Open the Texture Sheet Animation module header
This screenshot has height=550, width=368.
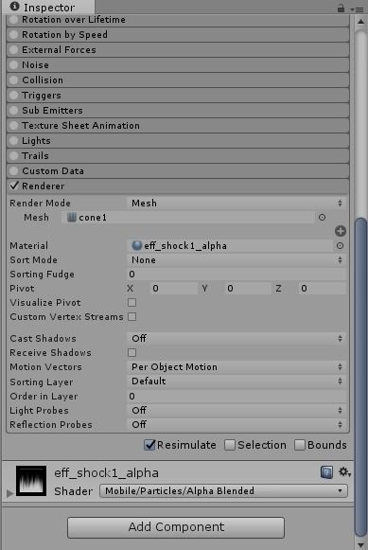(178, 126)
